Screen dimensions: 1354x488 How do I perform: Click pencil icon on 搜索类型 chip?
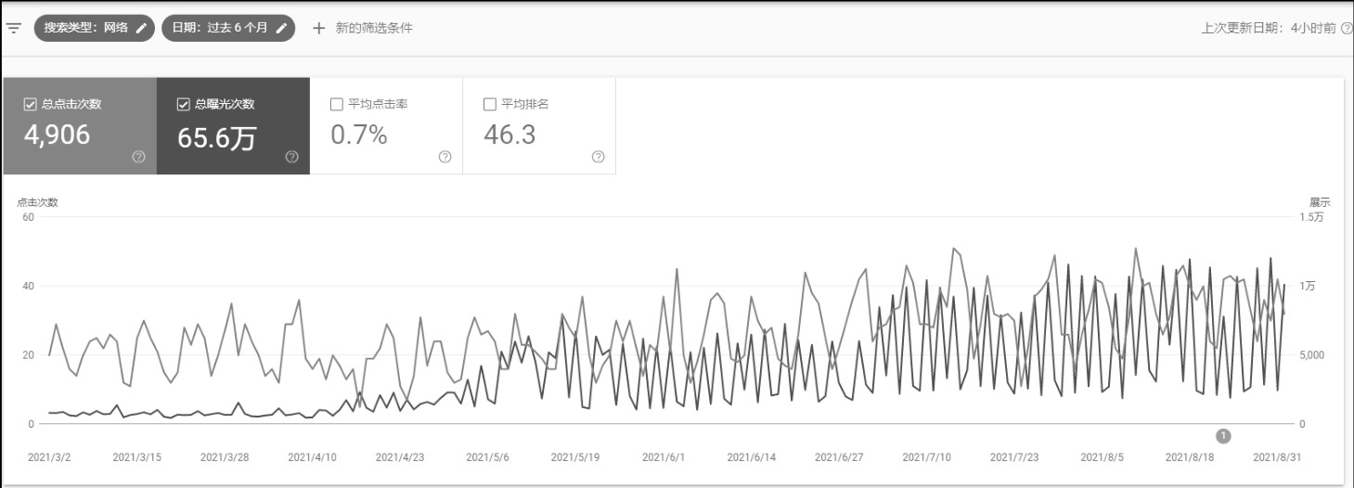click(x=141, y=28)
